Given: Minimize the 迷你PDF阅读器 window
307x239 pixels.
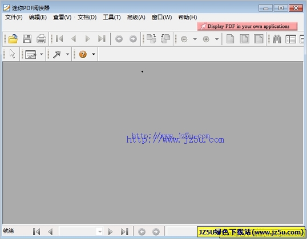Looking at the screenshot, I should pyautogui.click(x=265, y=8).
